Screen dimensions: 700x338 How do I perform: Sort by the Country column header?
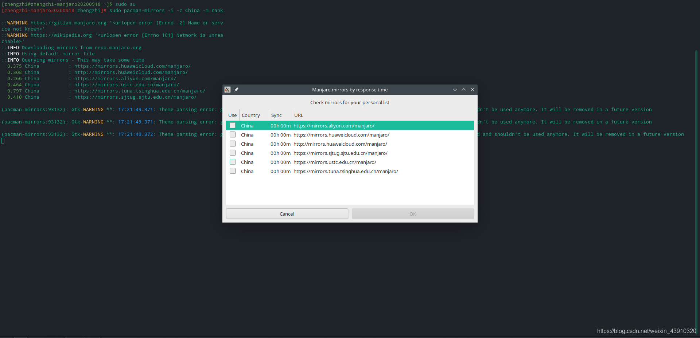[x=254, y=115]
